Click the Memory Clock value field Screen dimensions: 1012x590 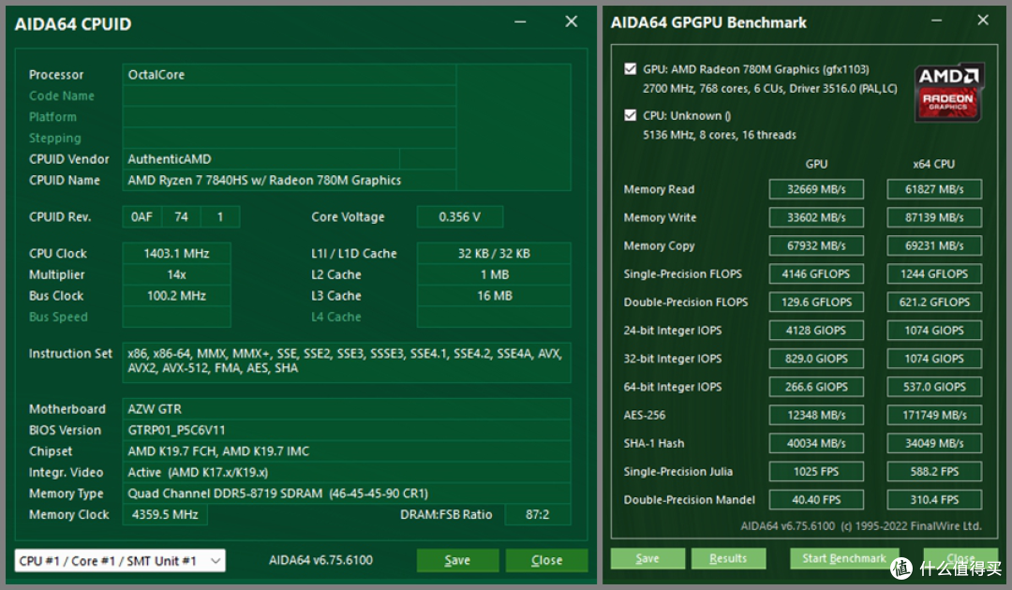[x=165, y=514]
